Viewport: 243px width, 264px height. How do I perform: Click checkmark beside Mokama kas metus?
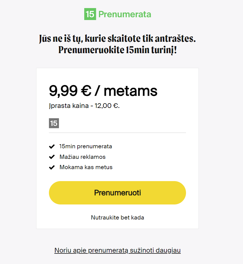[x=52, y=167]
